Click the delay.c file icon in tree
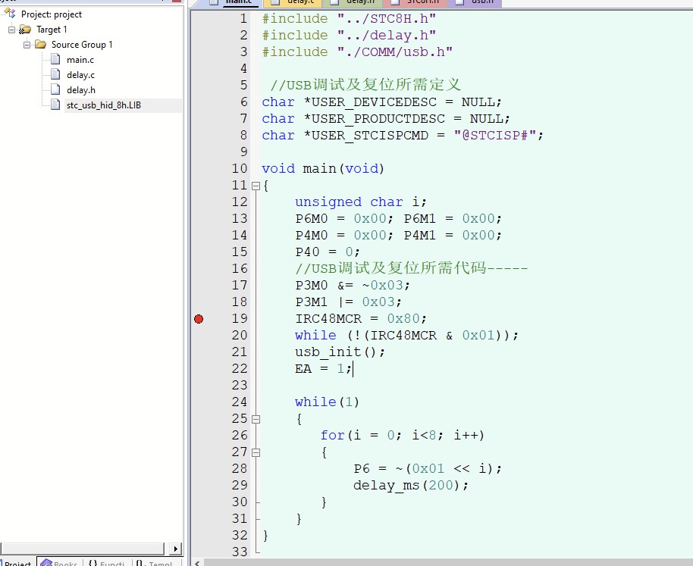The height and width of the screenshot is (566, 693). click(x=55, y=74)
